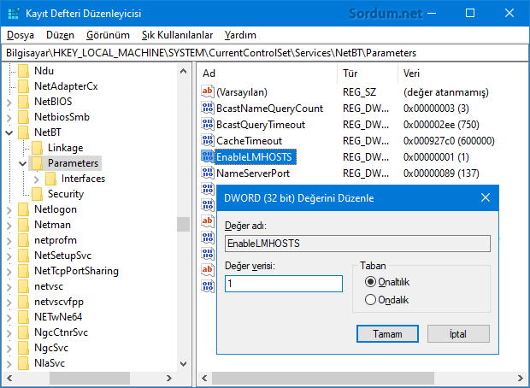Select the NgcSvc tree item
Viewport: 530px width, 388px height.
point(51,348)
